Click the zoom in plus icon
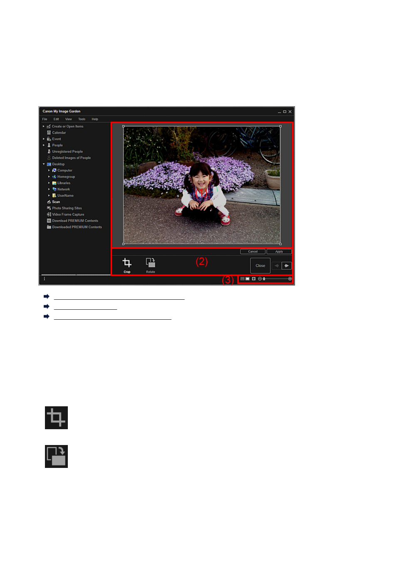Viewport: 397px width, 562px height. point(290,279)
